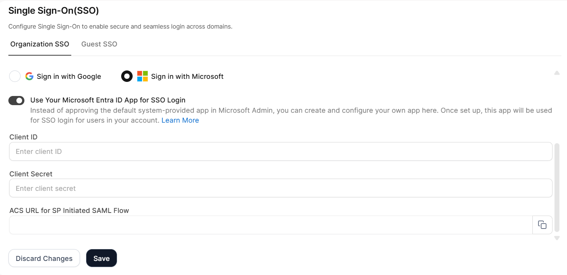
Task: Switch to the Organization SSO tab
Action: click(40, 44)
